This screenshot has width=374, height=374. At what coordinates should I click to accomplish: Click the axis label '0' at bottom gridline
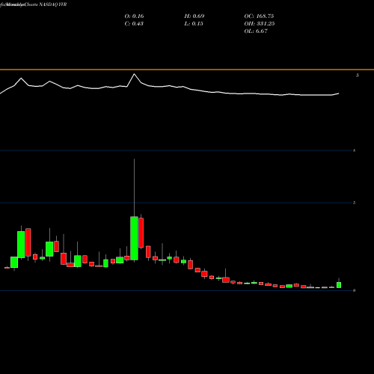coord(354,290)
